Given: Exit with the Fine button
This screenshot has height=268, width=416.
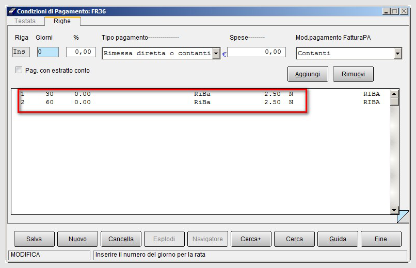Looking at the screenshot, I should pyautogui.click(x=381, y=239).
